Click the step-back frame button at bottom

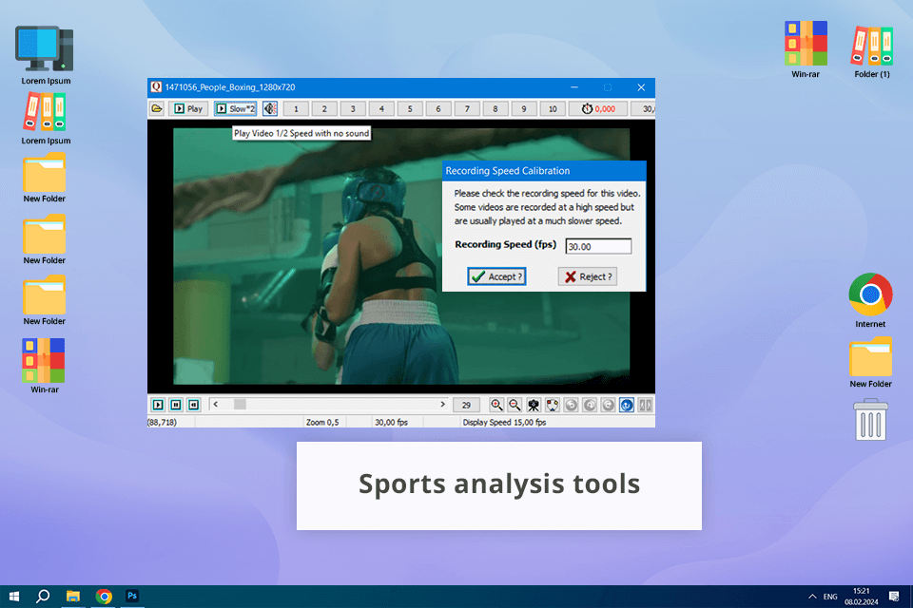pyautogui.click(x=194, y=405)
